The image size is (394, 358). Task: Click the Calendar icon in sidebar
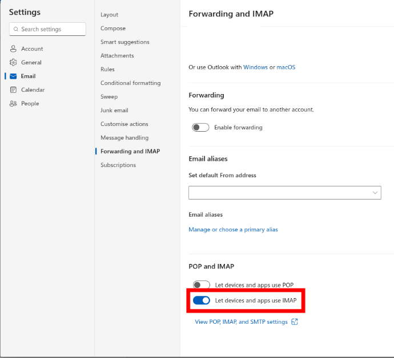[13, 90]
